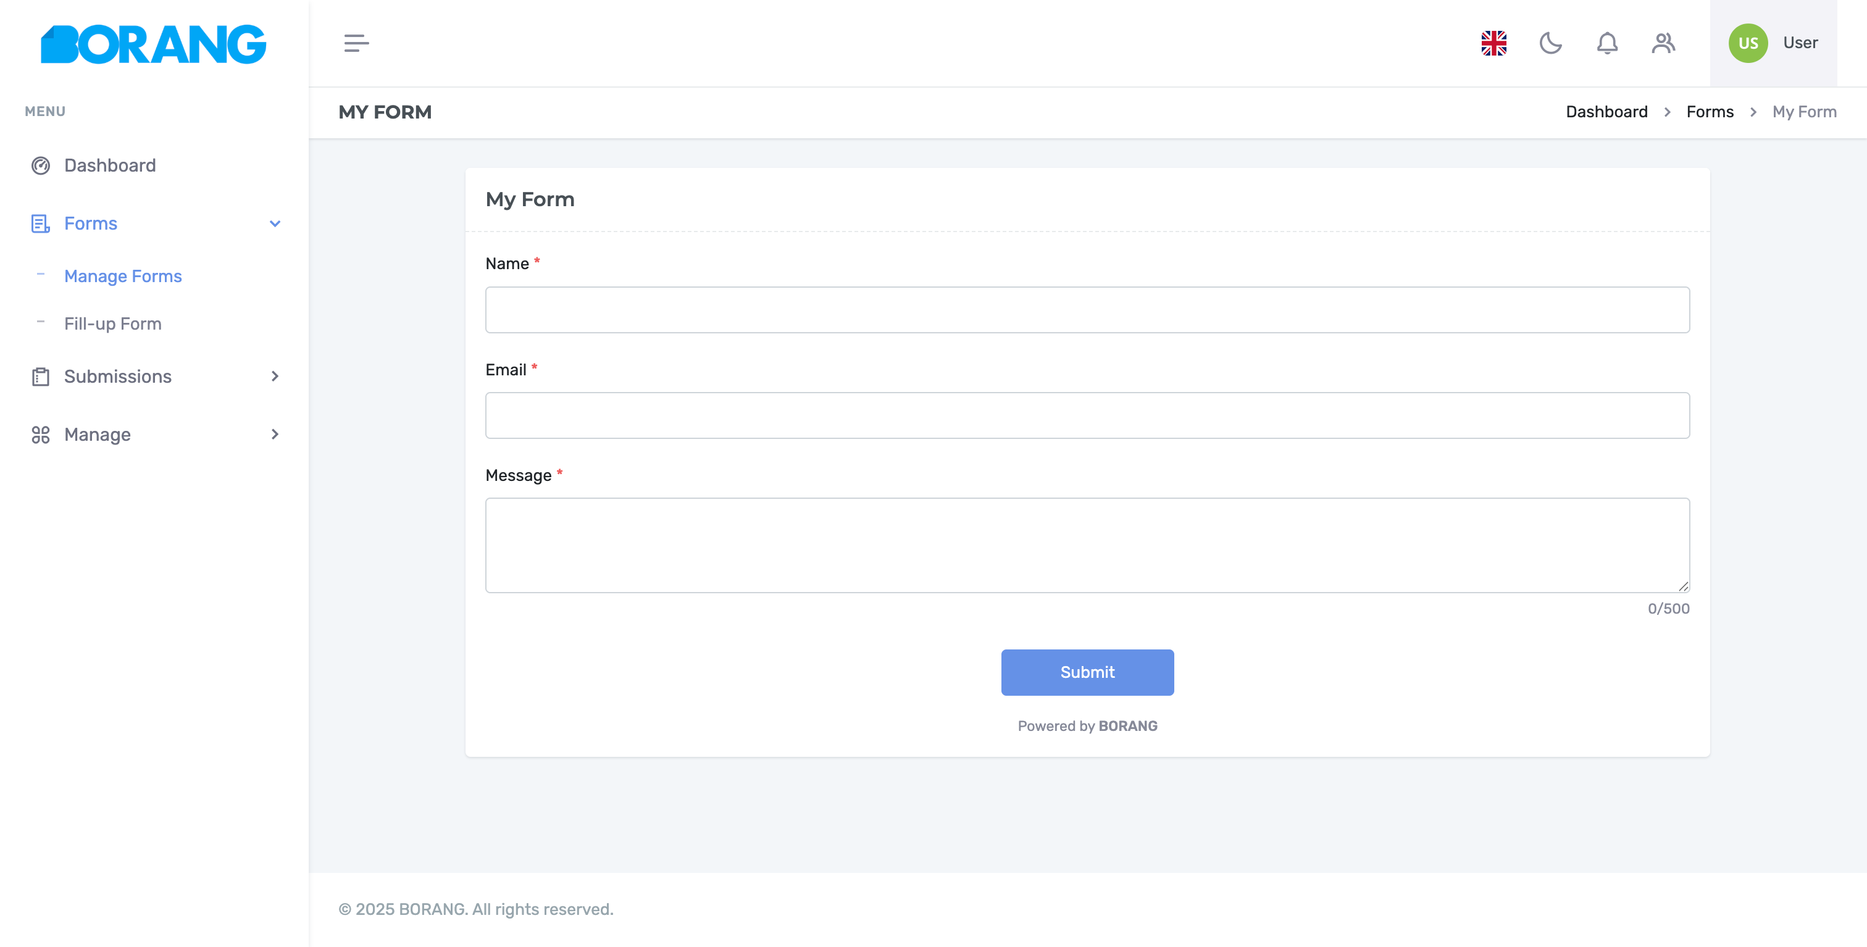Screen dimensions: 1867x947
Task: Expand the Manage menu chevron
Action: click(275, 434)
